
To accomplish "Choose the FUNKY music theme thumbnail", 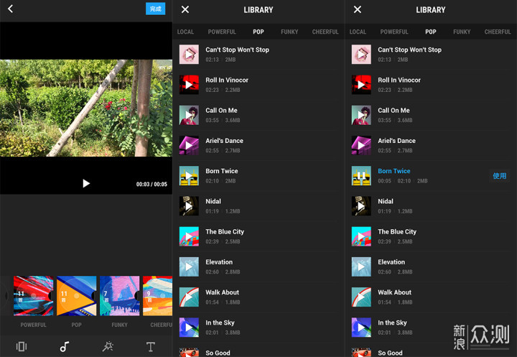I will [119, 296].
